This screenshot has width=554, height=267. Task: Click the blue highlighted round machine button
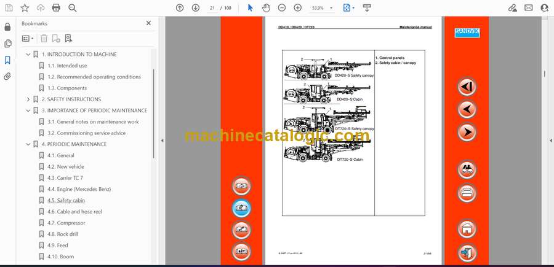pos(241,208)
